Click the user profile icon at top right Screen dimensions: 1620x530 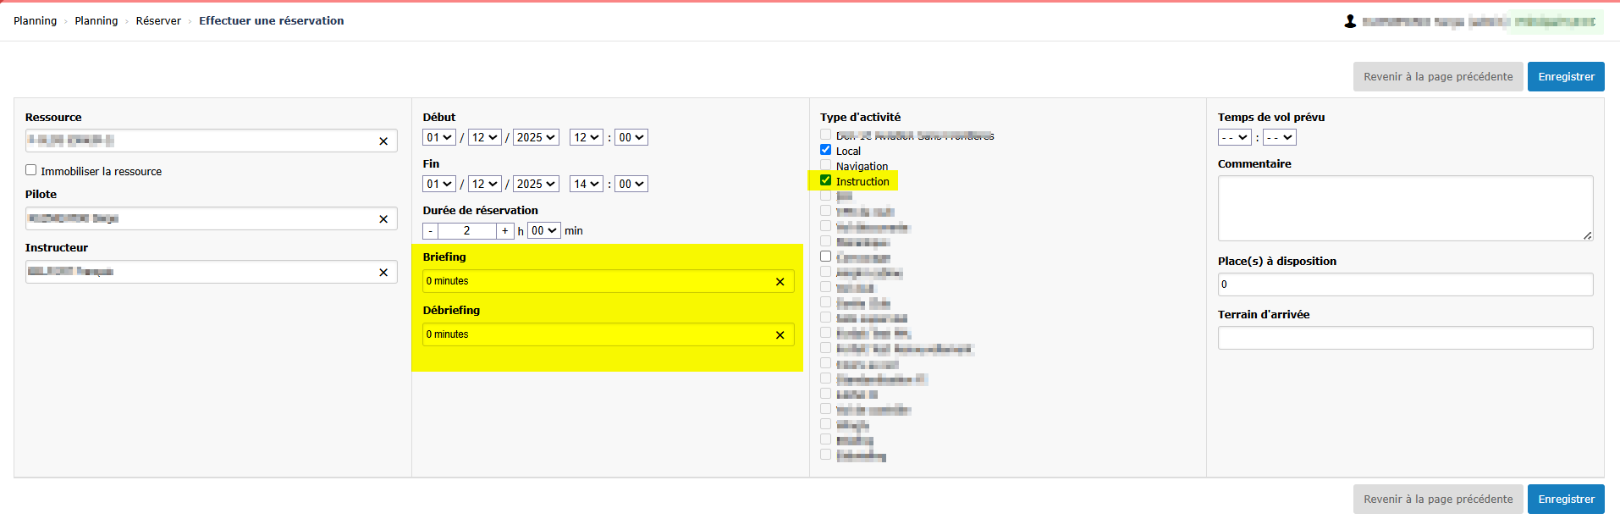tap(1350, 21)
